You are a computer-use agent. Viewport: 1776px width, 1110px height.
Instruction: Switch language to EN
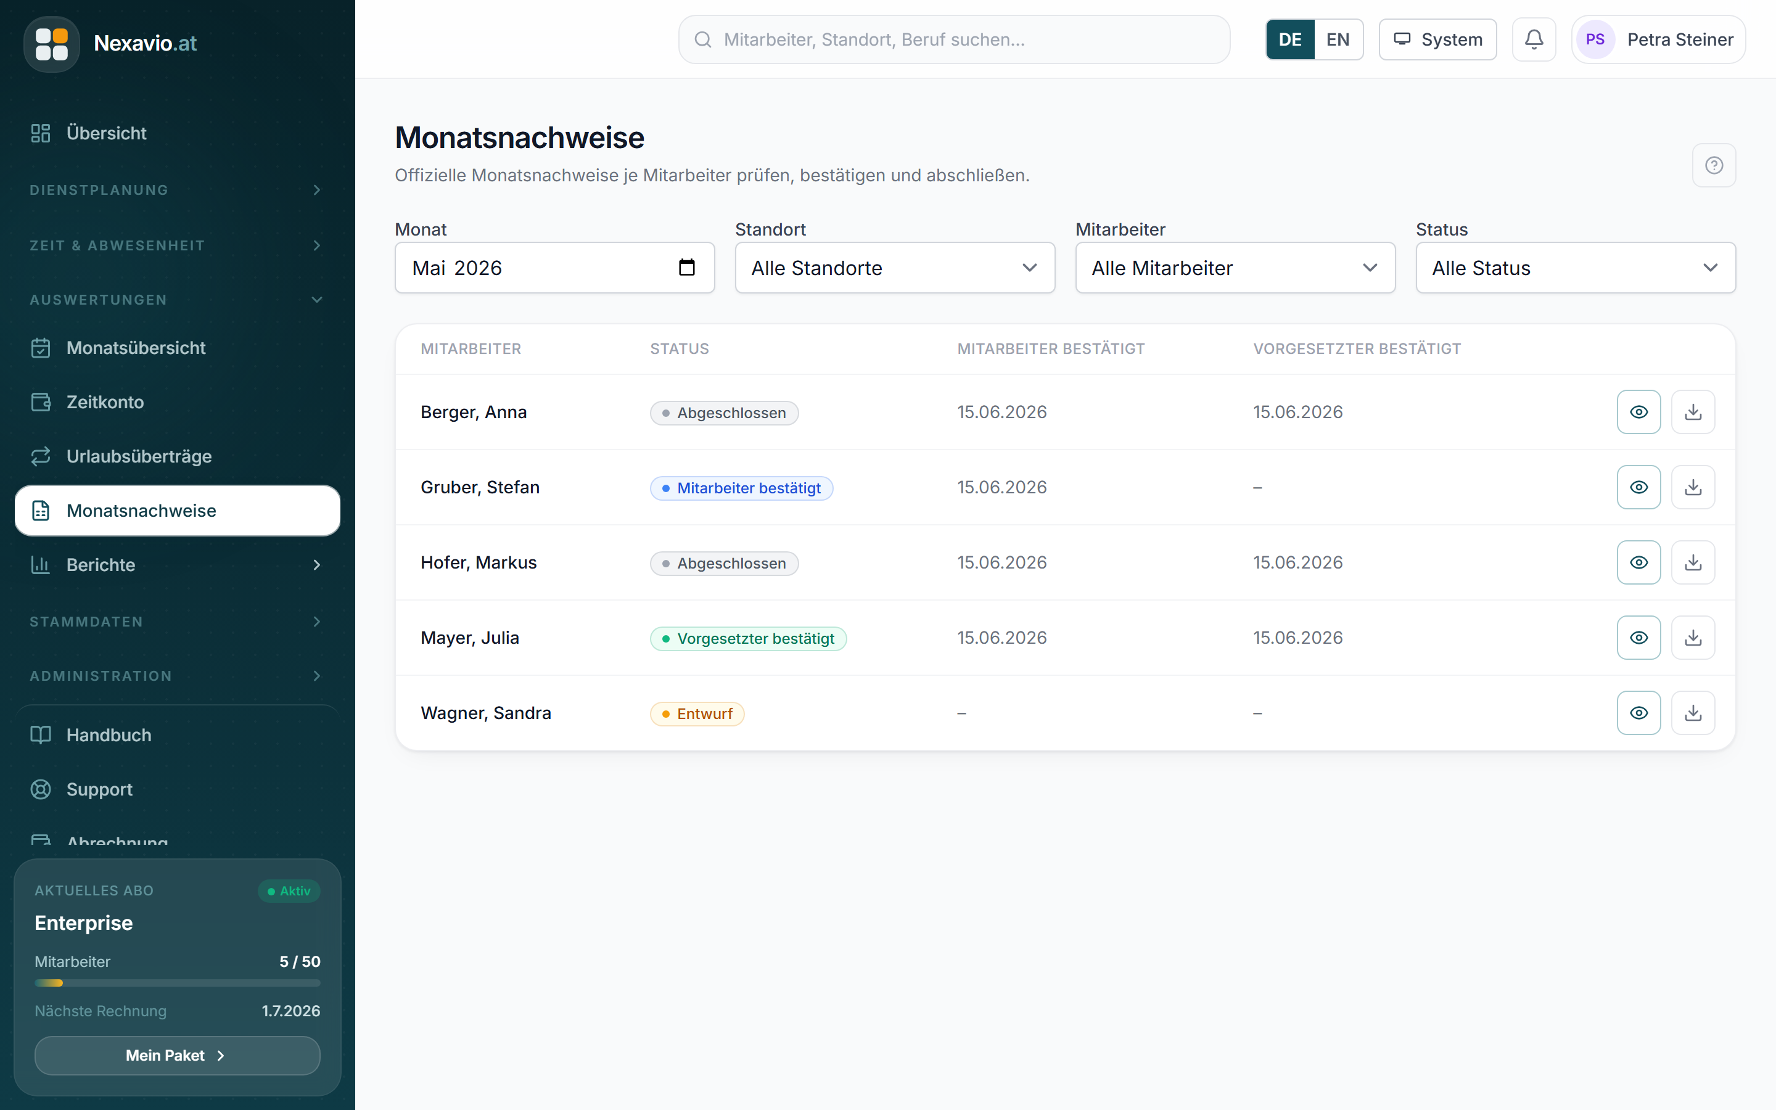tap(1338, 39)
